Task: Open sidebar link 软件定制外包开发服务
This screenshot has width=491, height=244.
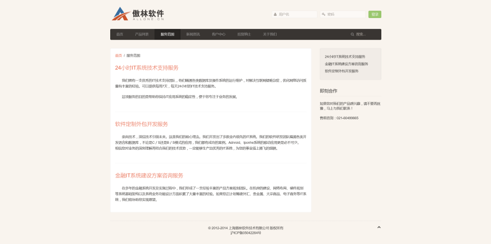Action: pos(342,71)
